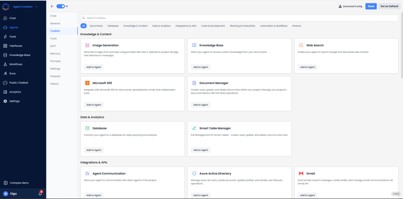This screenshot has width=403, height=199.
Task: Click the Knowledge Base sidebar icon
Action: click(5, 55)
